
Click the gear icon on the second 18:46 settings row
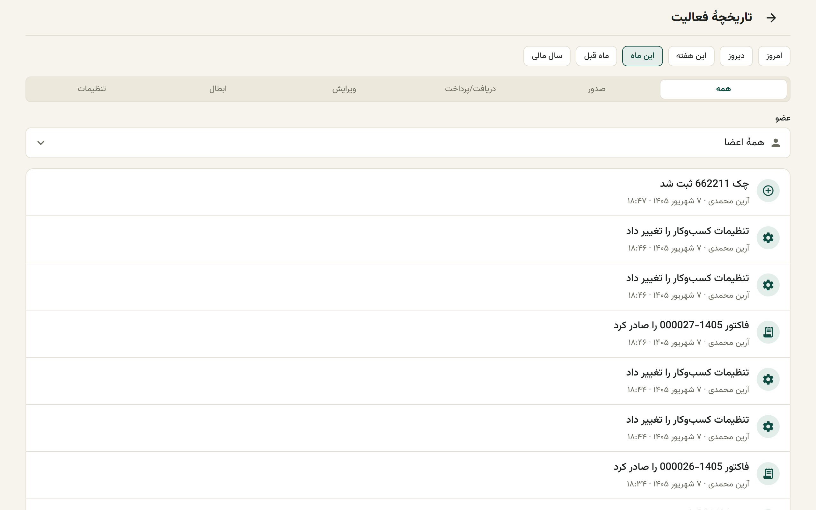(768, 285)
